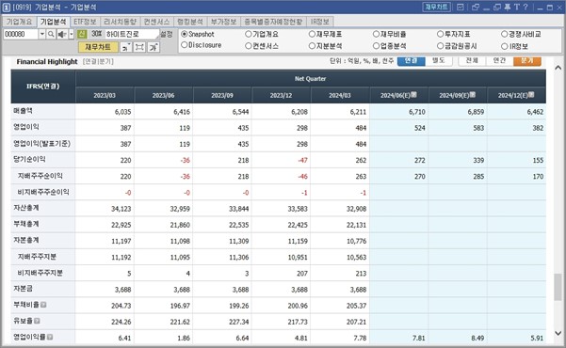Expand the dropdown next to speaker icon

(x=72, y=34)
